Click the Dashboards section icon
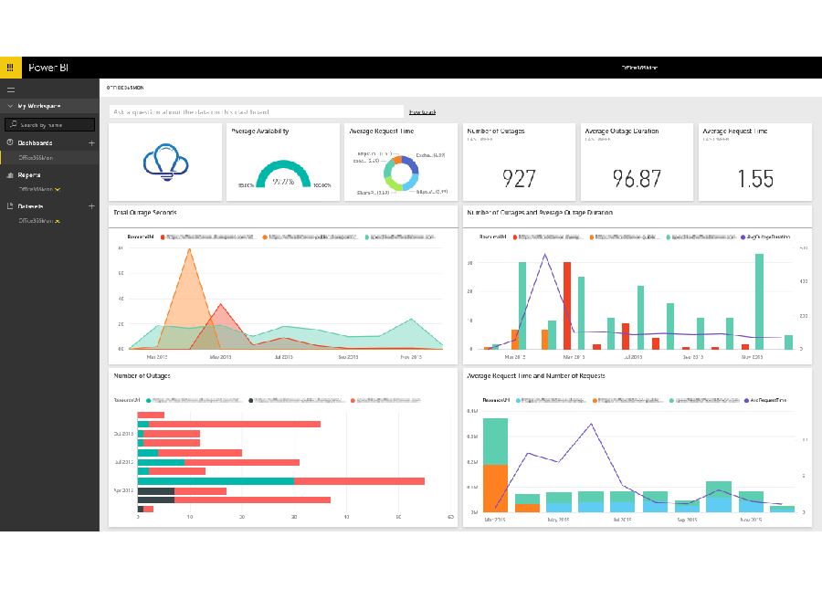 (9, 142)
